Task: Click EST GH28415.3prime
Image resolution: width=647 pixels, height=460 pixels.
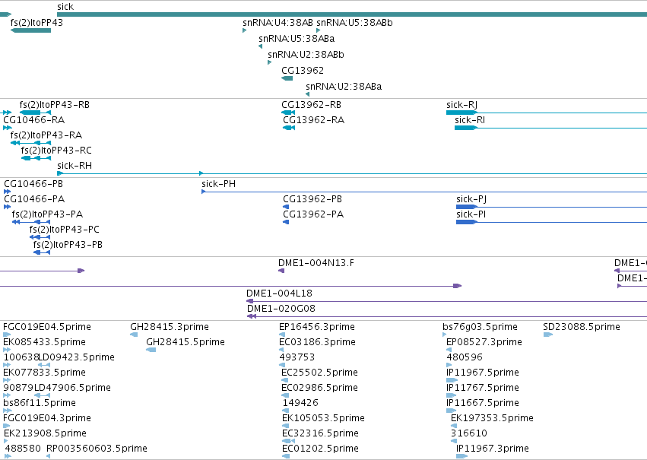Action: coord(170,327)
